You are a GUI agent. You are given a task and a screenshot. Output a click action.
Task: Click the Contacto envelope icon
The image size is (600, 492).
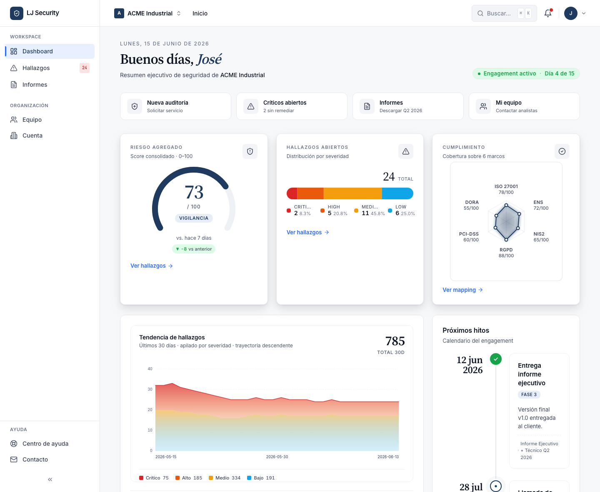pyautogui.click(x=14, y=459)
